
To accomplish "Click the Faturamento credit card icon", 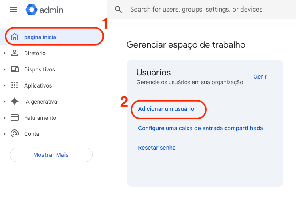I will [15, 118].
